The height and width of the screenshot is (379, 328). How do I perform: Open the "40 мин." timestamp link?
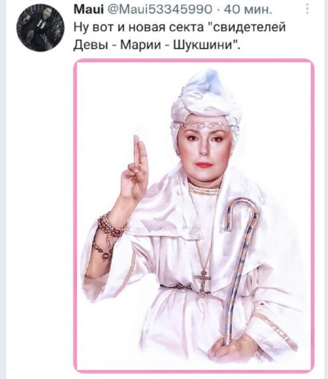pos(248,10)
